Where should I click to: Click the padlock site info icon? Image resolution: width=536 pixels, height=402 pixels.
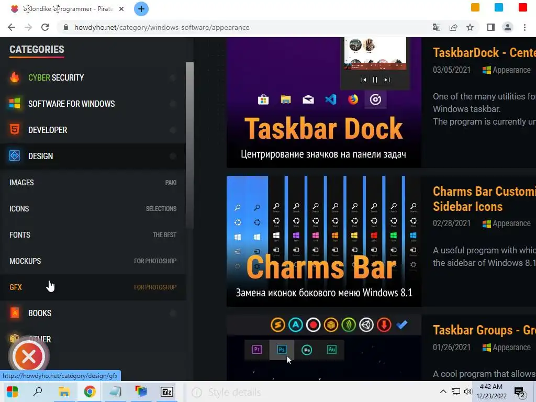(x=66, y=27)
